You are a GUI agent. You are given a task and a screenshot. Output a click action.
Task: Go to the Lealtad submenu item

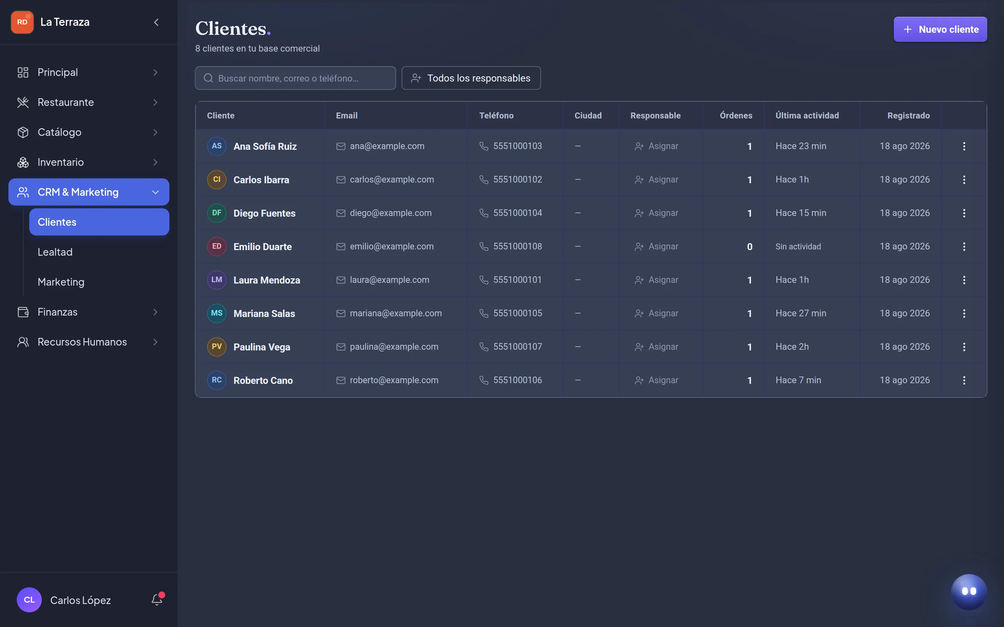(99, 252)
